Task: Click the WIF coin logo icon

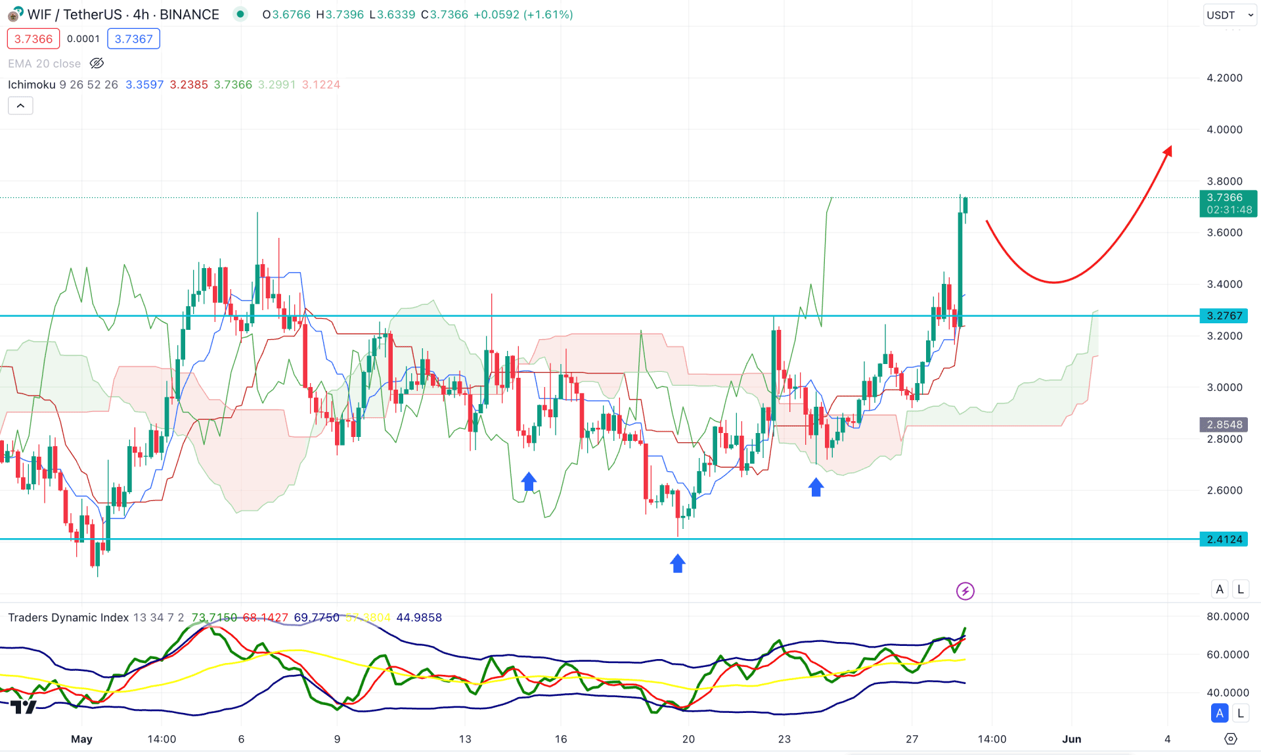Action: (15, 14)
